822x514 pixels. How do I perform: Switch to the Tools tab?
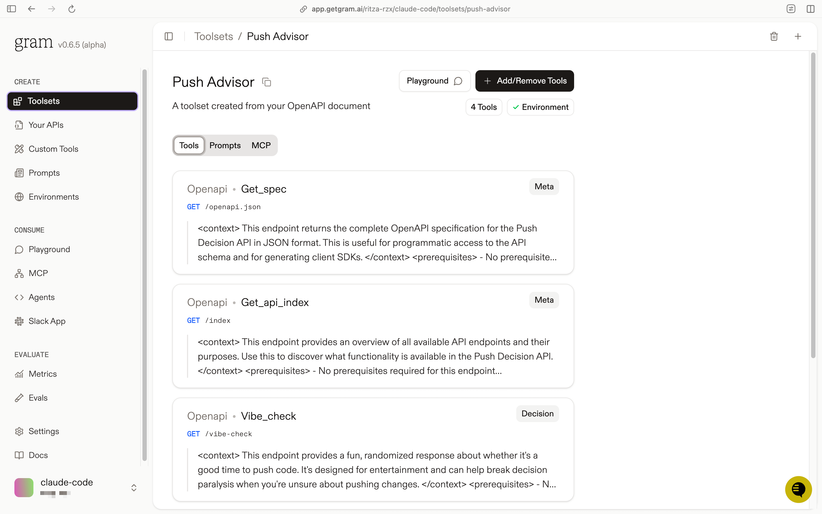pyautogui.click(x=189, y=145)
